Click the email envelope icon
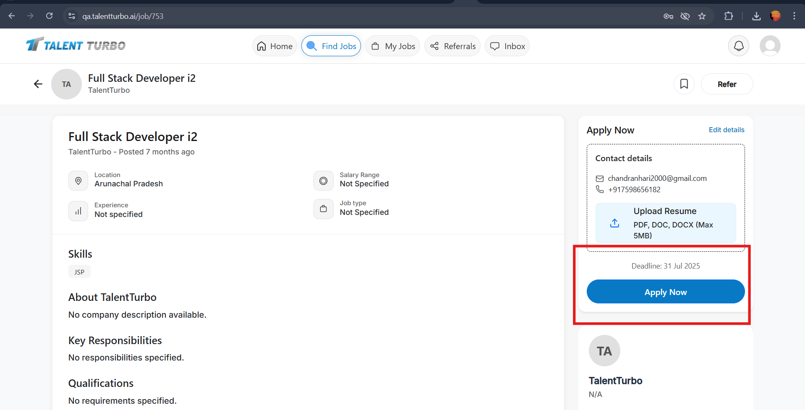The image size is (805, 410). click(x=600, y=178)
